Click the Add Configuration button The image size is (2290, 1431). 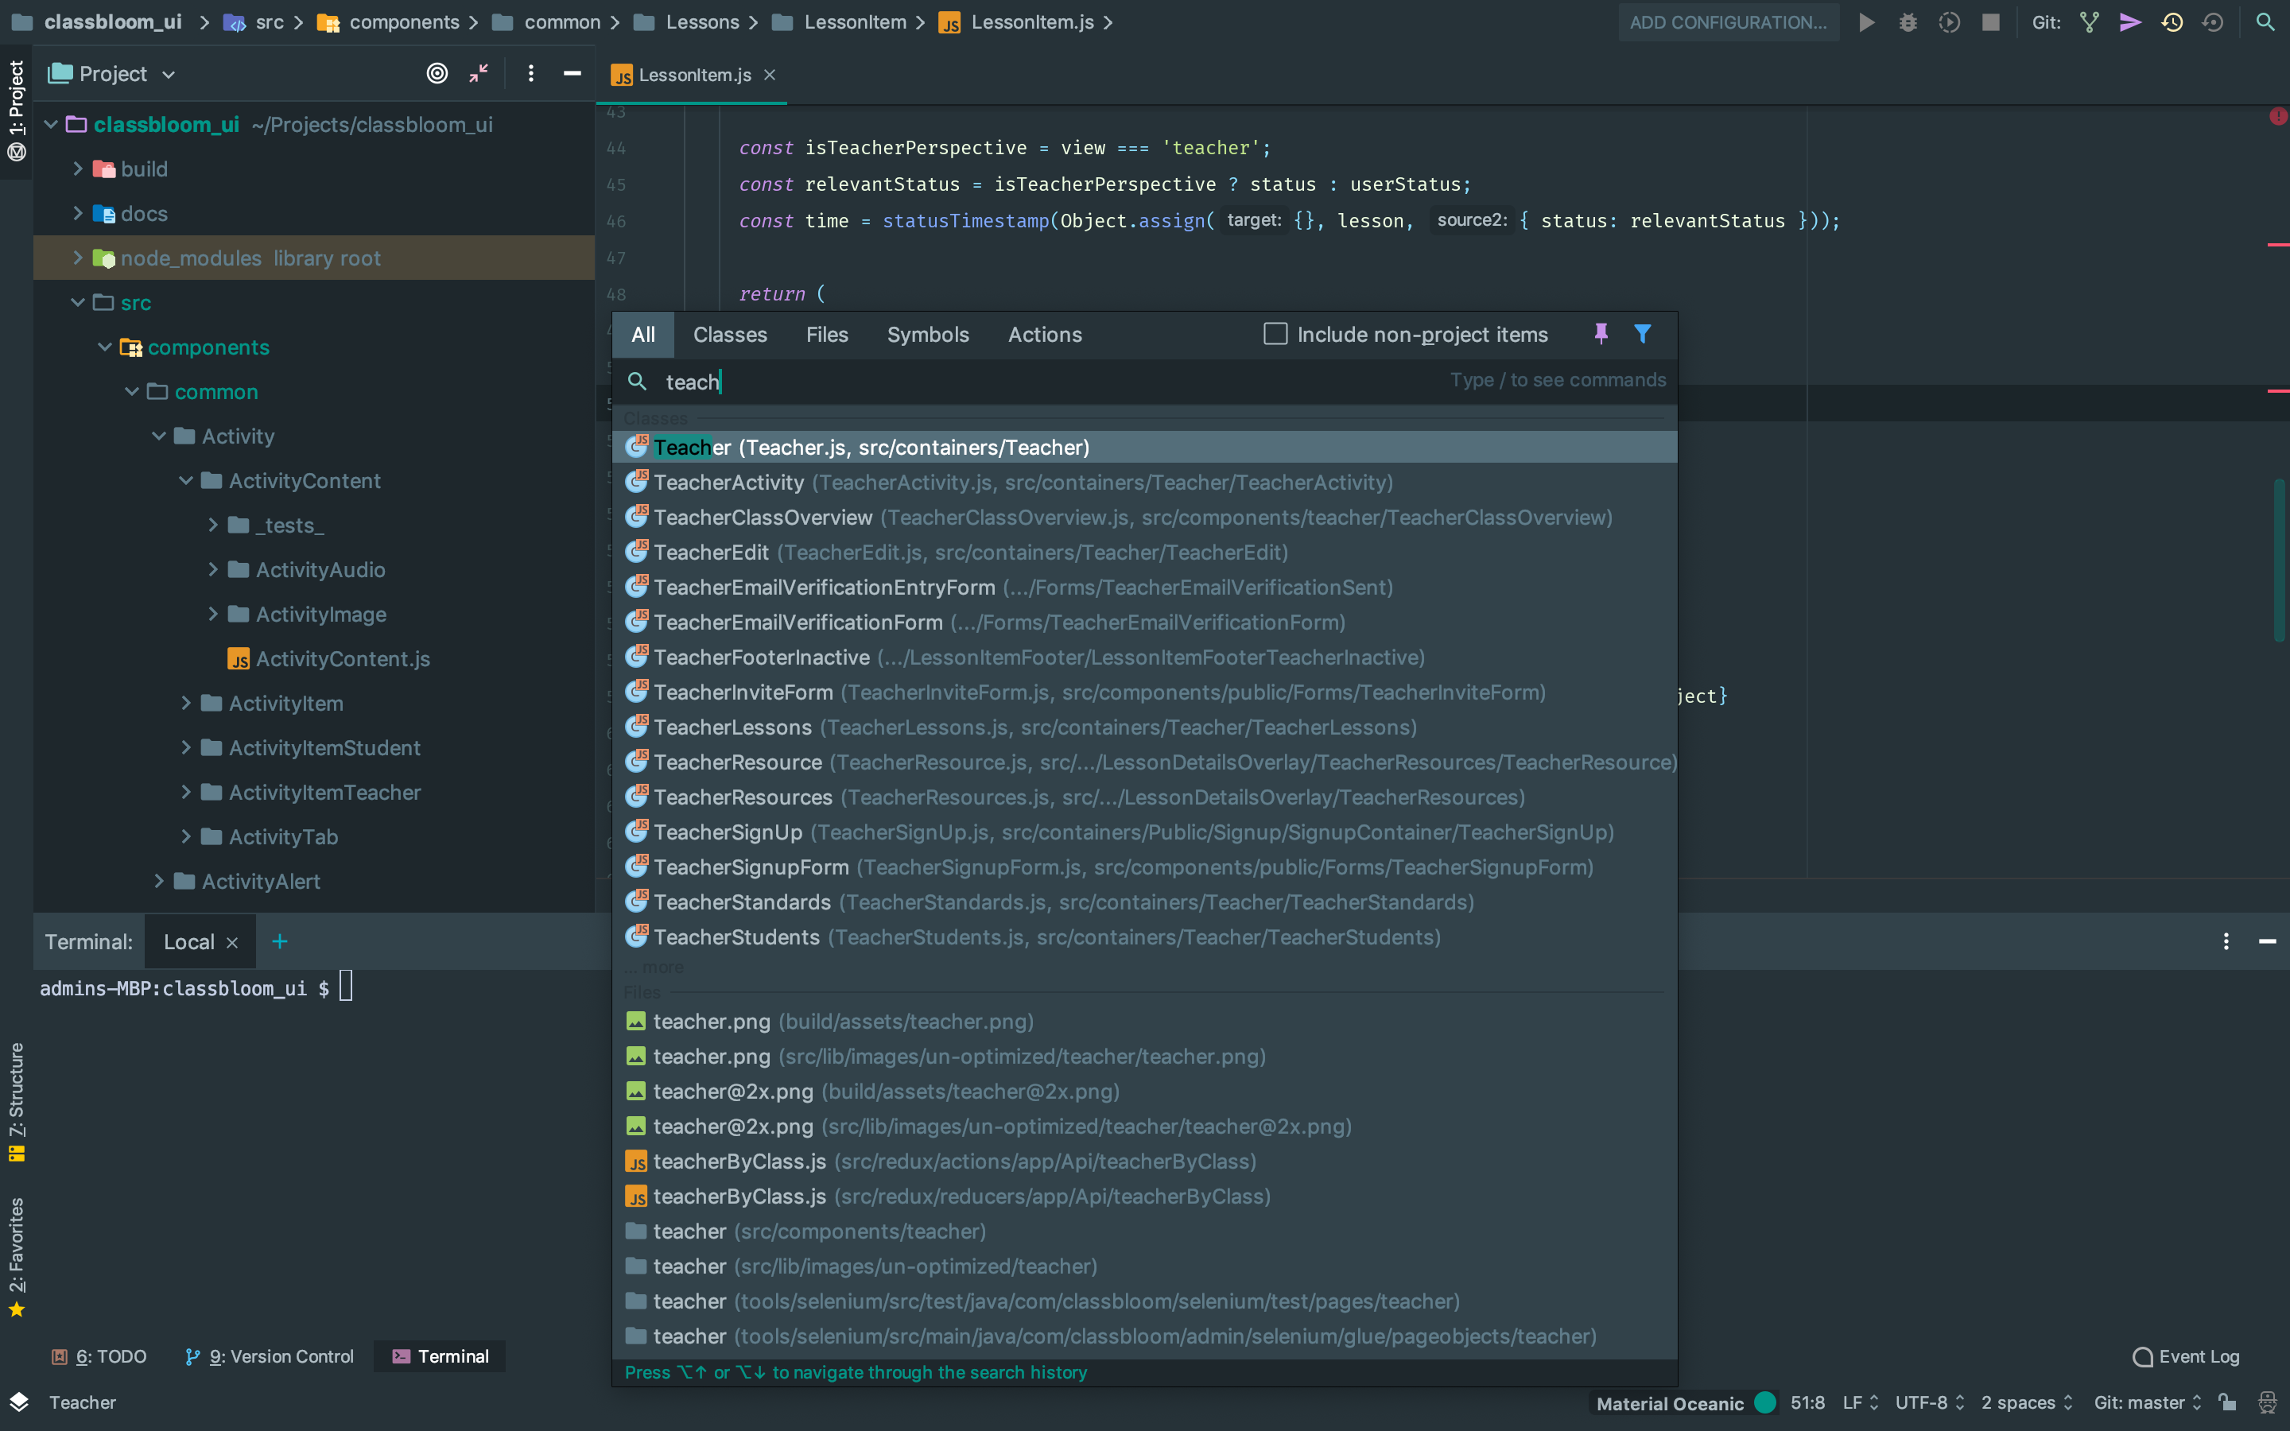(1728, 21)
